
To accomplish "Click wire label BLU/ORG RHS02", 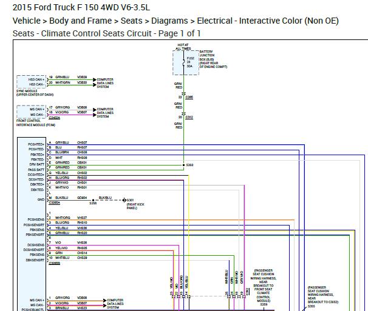I will click(x=71, y=178).
